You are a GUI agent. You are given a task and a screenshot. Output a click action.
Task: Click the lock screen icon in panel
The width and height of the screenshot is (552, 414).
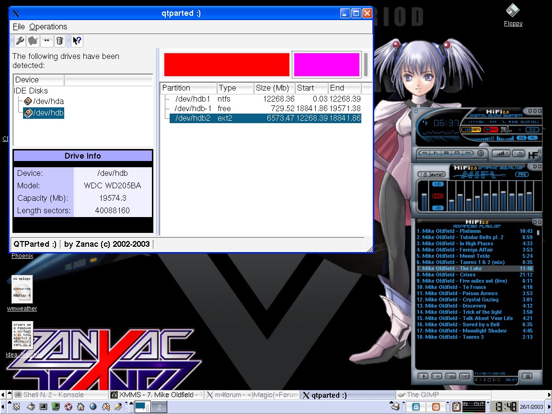416,407
